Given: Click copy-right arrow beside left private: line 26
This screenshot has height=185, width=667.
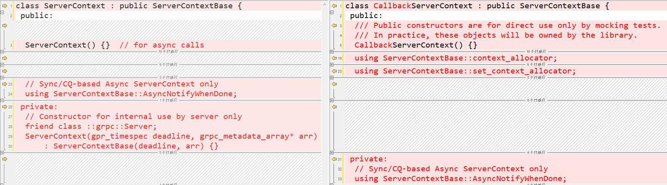Looking at the screenshot, I should pyautogui.click(x=5, y=107).
